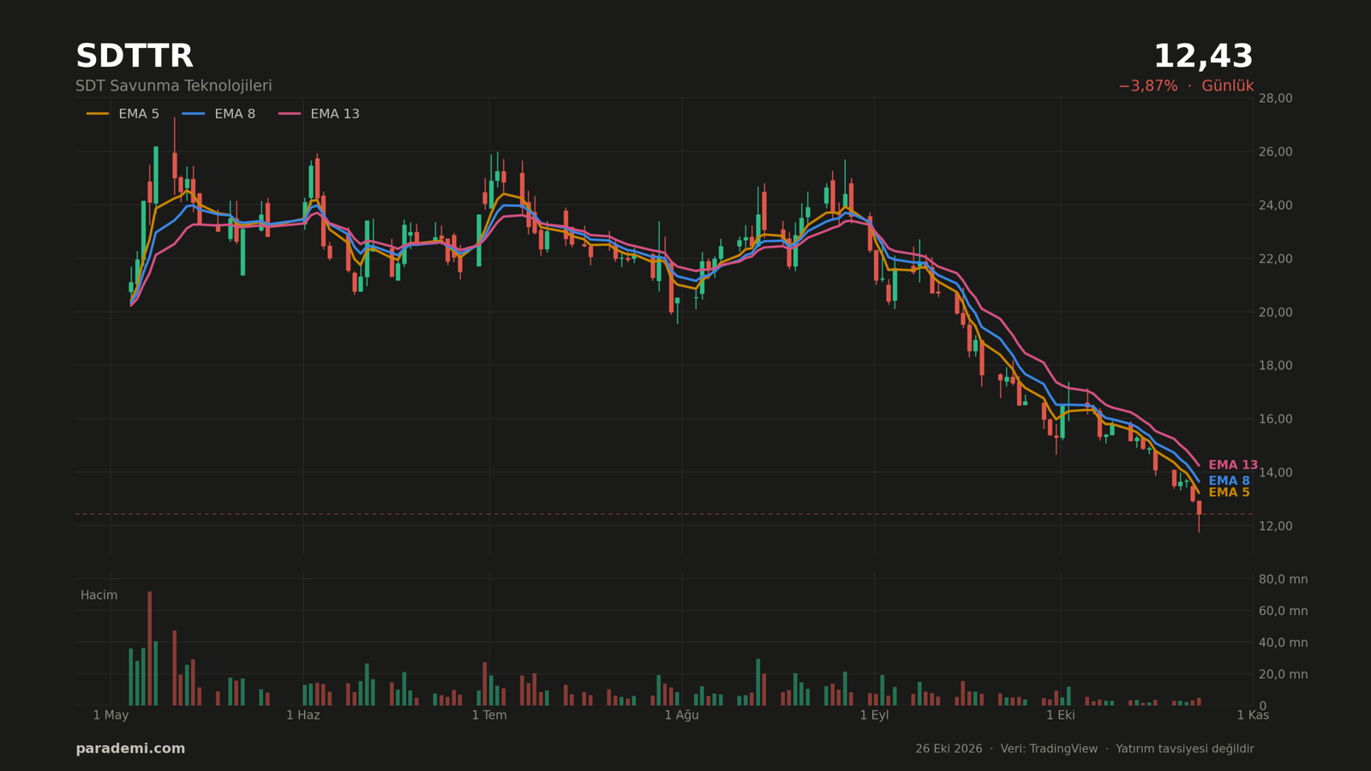The width and height of the screenshot is (1371, 771).
Task: Click the 40,0 mn volume axis label
Action: click(1283, 642)
